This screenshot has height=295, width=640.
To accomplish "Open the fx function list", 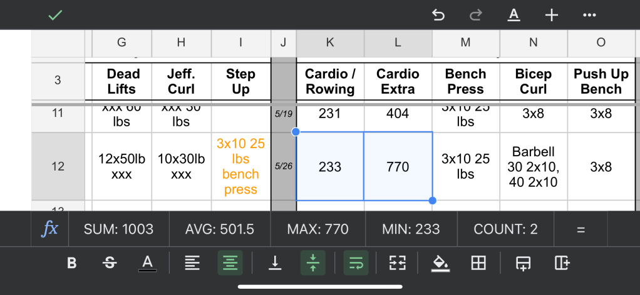I will click(49, 229).
